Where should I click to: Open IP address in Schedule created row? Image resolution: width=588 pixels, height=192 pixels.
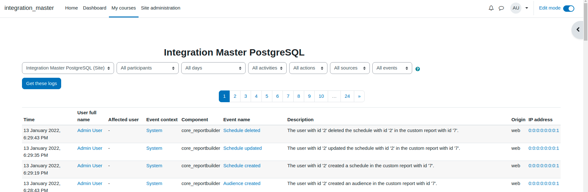click(544, 166)
